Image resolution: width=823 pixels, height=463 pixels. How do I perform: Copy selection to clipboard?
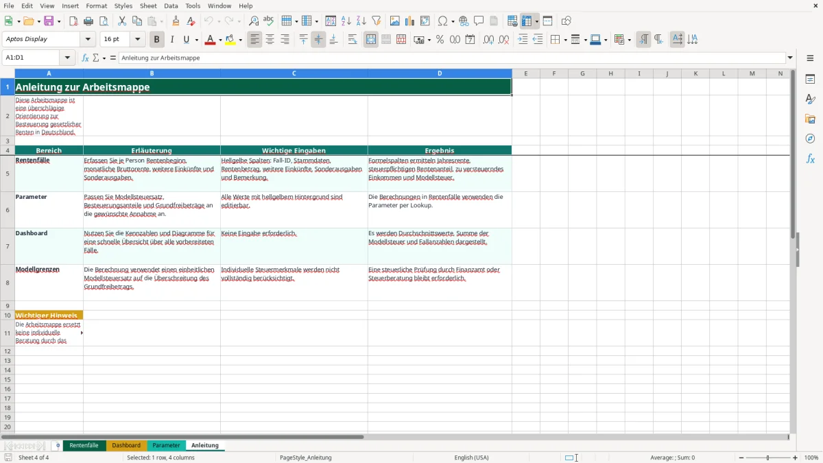[x=137, y=21]
